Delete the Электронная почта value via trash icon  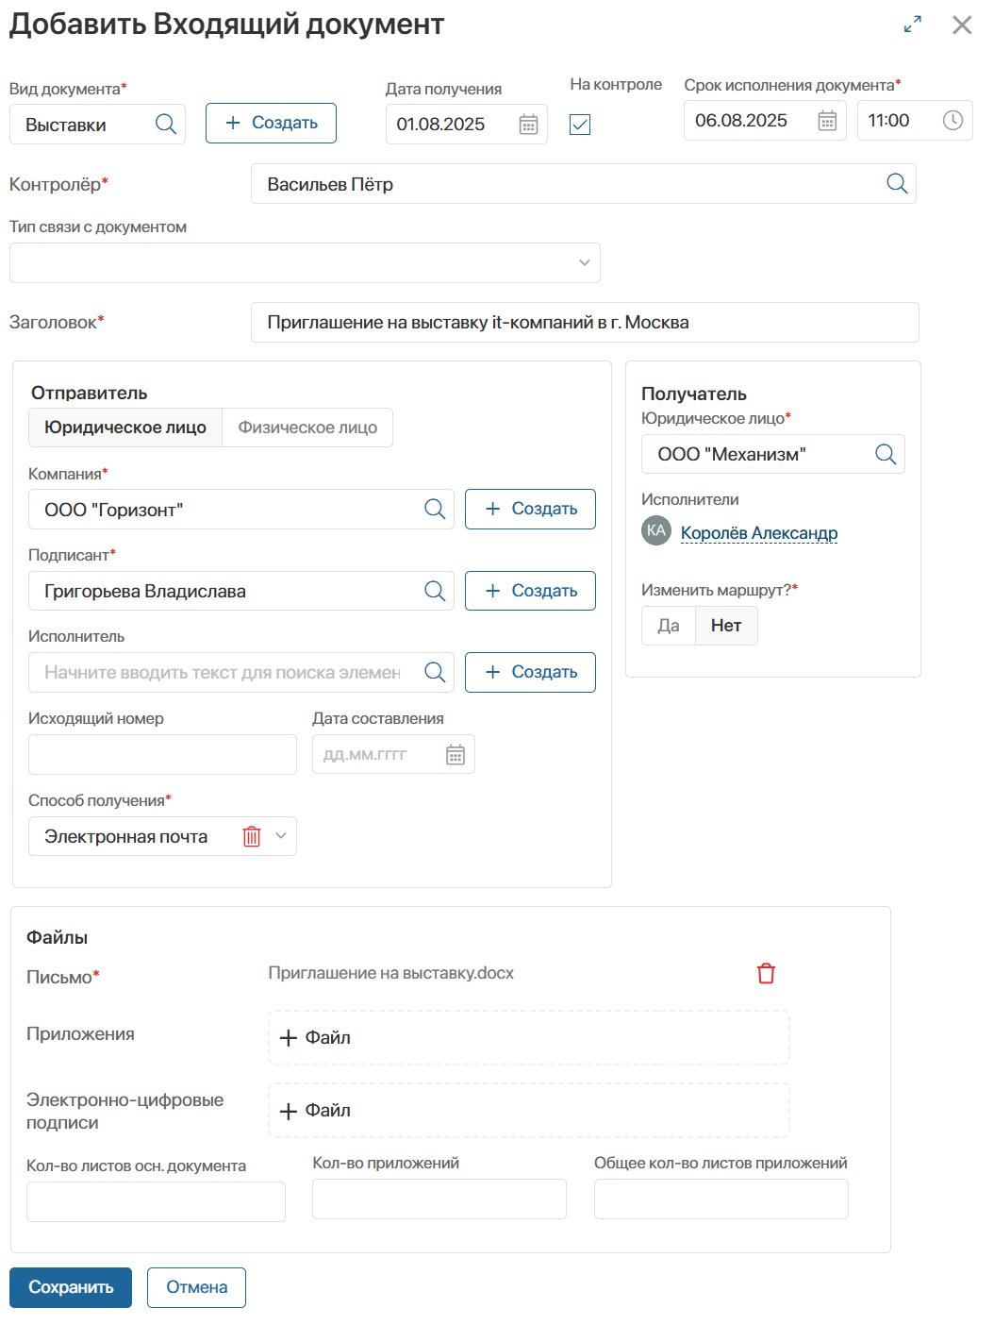click(252, 836)
